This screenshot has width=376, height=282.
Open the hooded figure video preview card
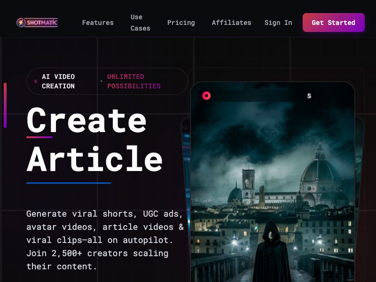point(273,182)
